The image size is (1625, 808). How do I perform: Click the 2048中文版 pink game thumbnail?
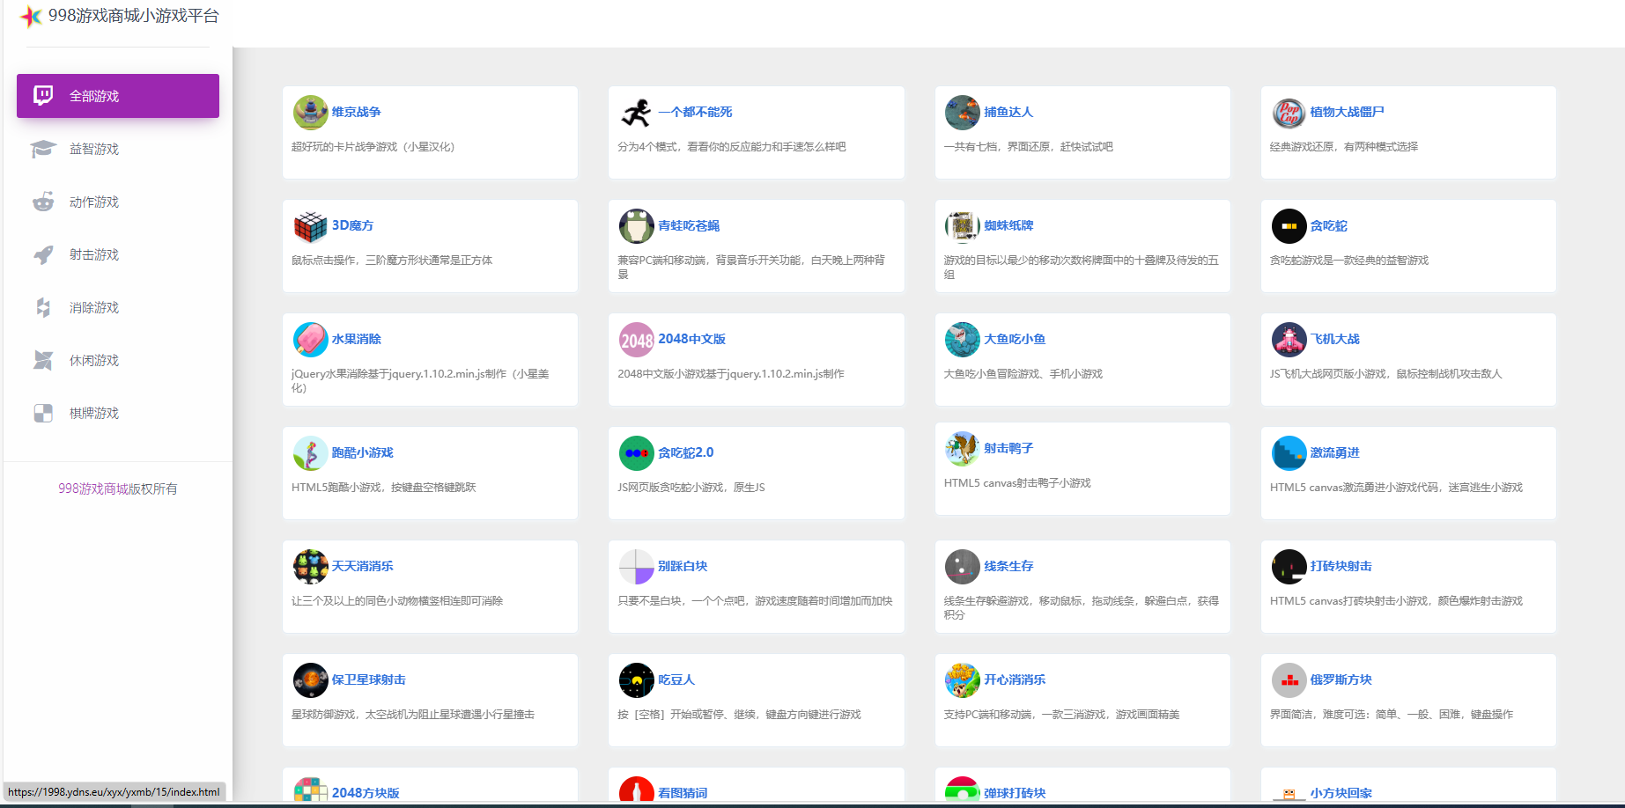click(x=636, y=339)
